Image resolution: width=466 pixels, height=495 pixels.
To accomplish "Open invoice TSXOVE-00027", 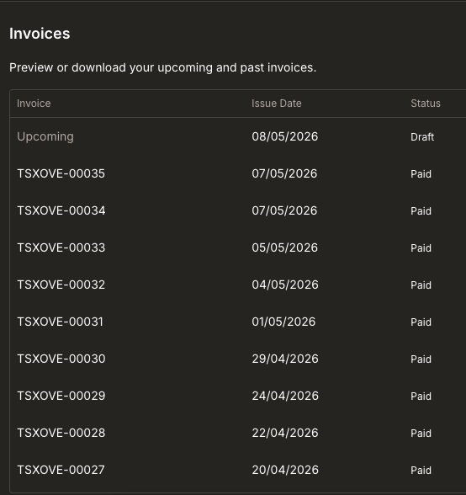I will pyautogui.click(x=61, y=470).
